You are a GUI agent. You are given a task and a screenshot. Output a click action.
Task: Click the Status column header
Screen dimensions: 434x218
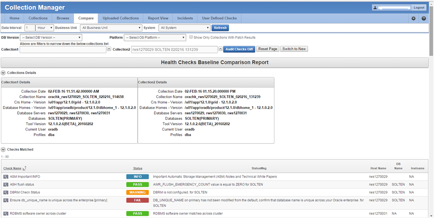point(137,168)
